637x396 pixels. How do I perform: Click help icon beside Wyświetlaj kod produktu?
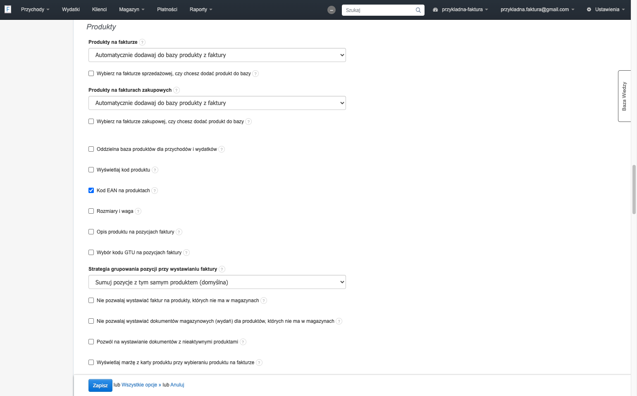click(155, 170)
